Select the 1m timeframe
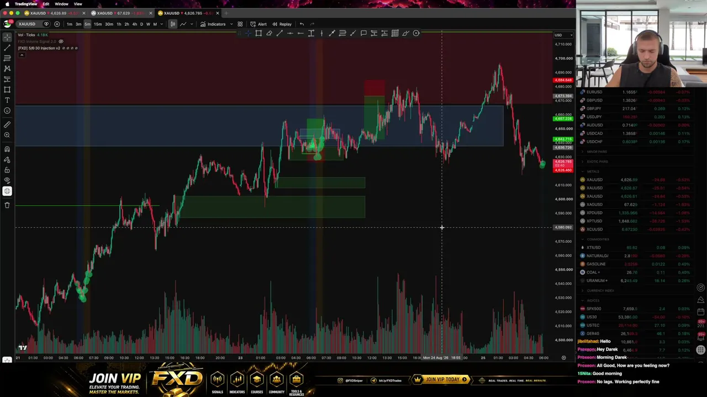707x397 pixels. pos(70,24)
